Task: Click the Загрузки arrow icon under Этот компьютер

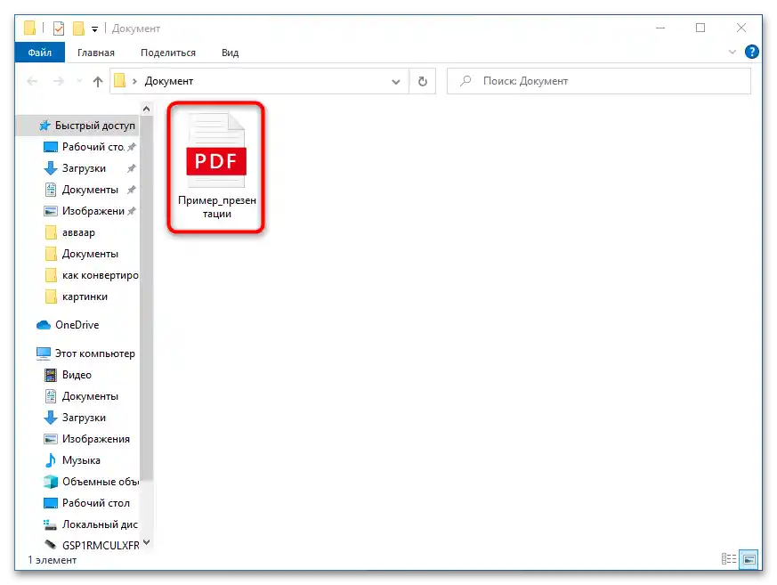Action: pyautogui.click(x=51, y=418)
